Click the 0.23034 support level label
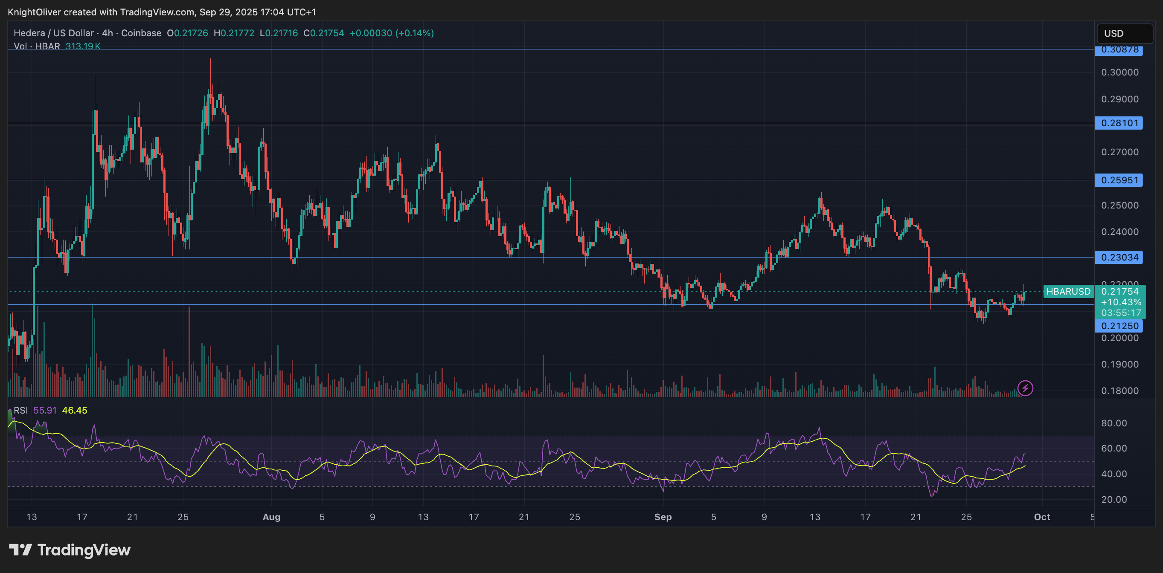The height and width of the screenshot is (573, 1163). (1119, 258)
